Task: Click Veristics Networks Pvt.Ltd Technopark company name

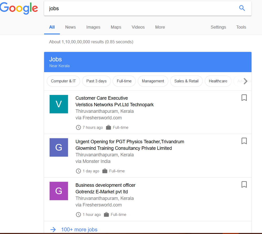Action: click(114, 105)
